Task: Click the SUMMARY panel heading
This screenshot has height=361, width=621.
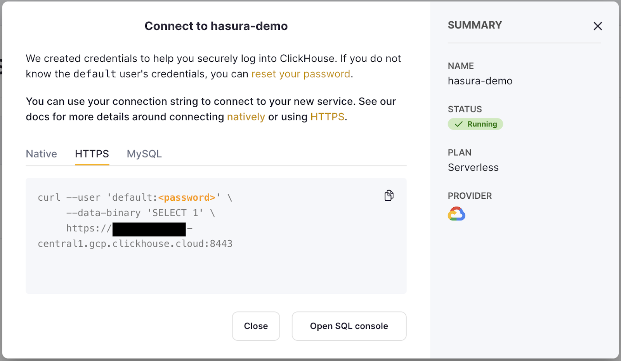Action: point(475,25)
